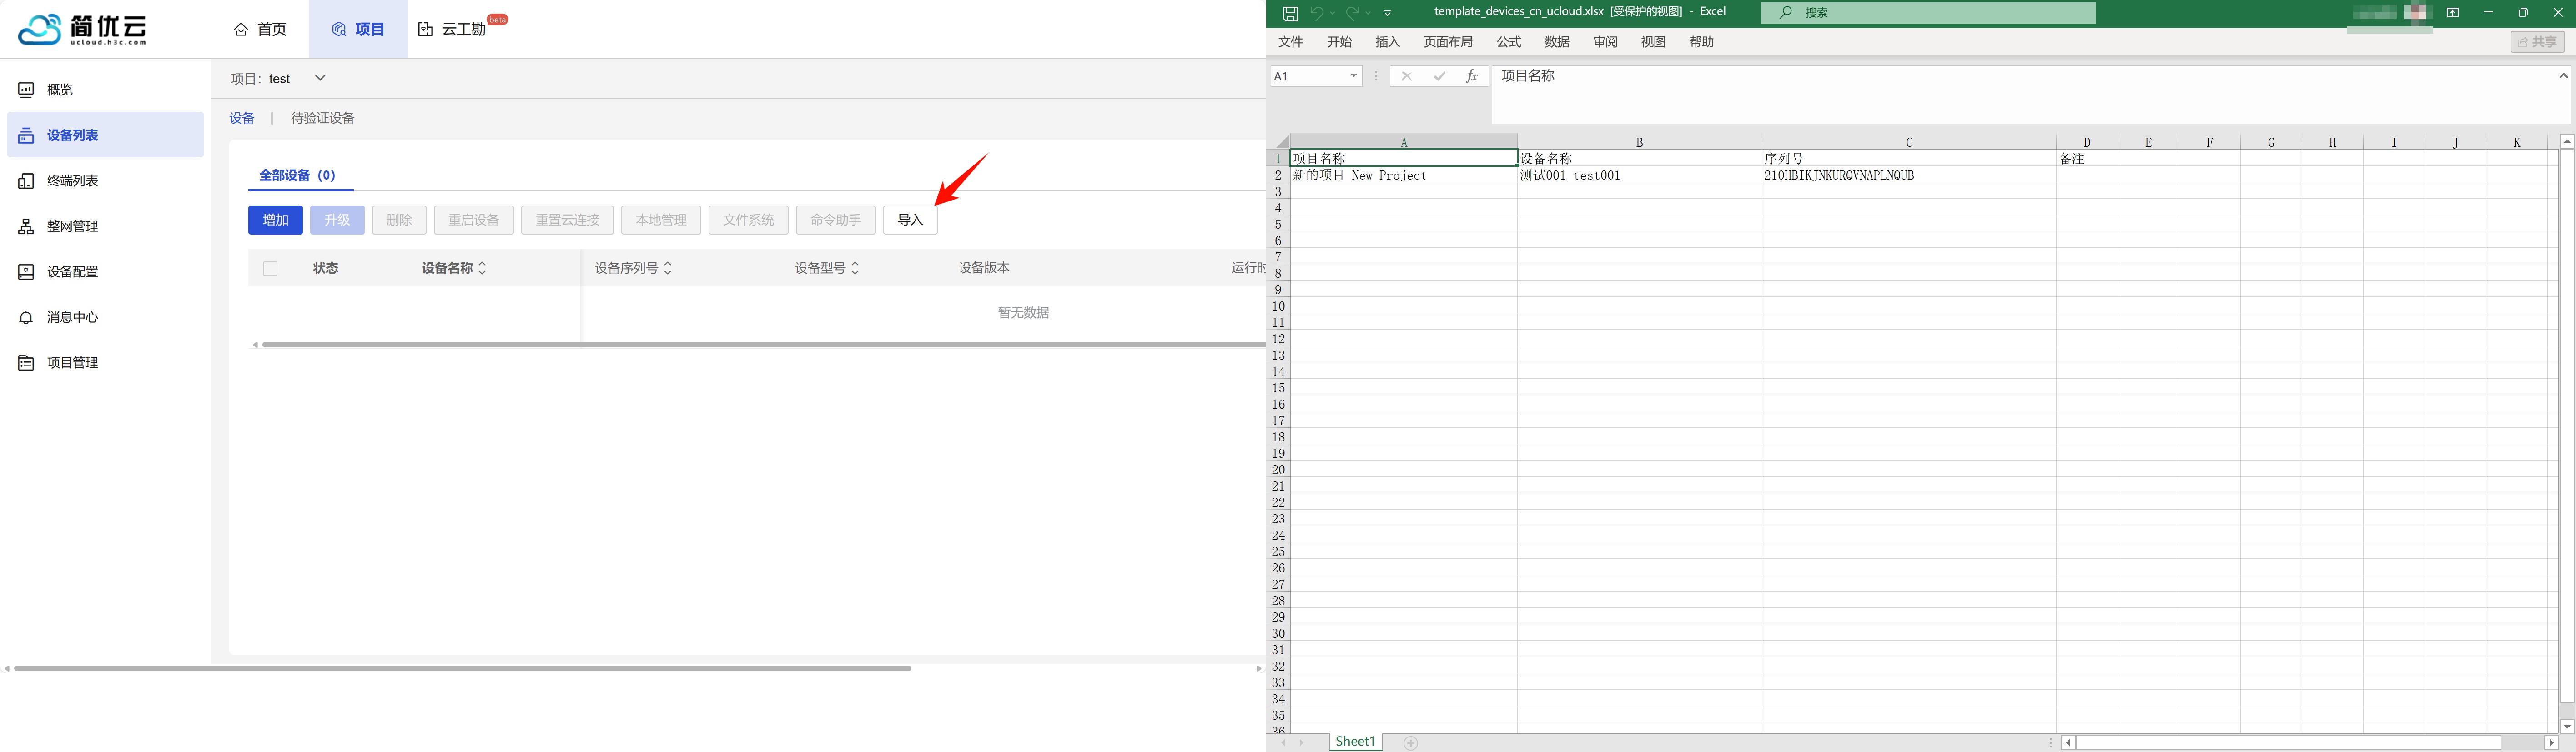The width and height of the screenshot is (2576, 752).
Task: Click the 导入 import button
Action: coord(910,220)
